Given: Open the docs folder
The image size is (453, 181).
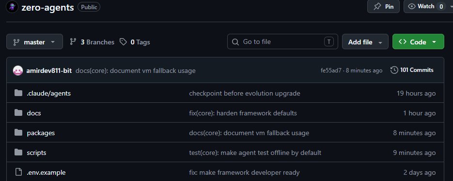Looking at the screenshot, I should [34, 113].
